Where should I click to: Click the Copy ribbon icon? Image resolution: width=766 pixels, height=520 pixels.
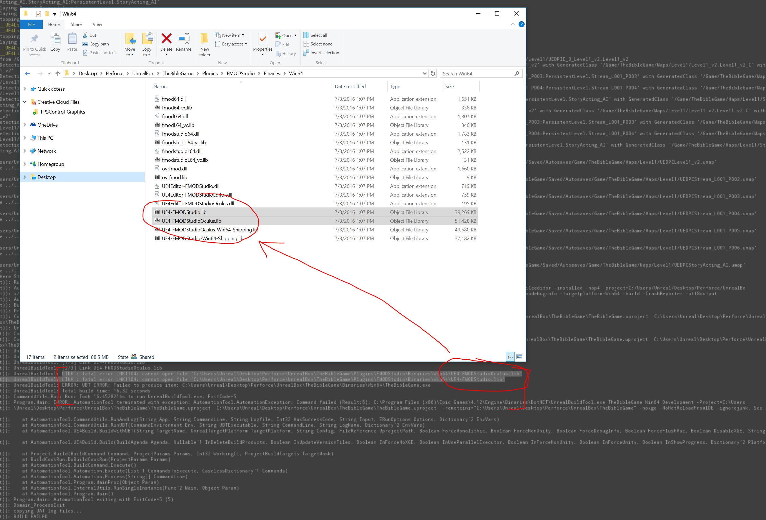tap(55, 39)
